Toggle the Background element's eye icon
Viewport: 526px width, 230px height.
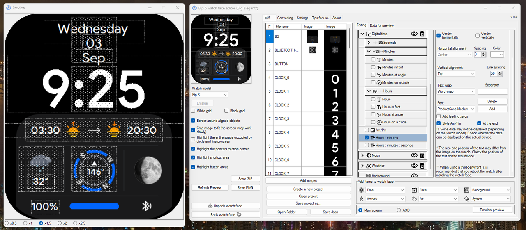[x=414, y=176]
